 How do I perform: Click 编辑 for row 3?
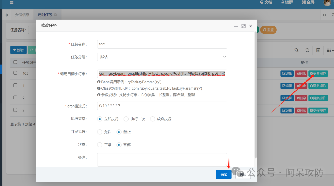click(x=287, y=110)
